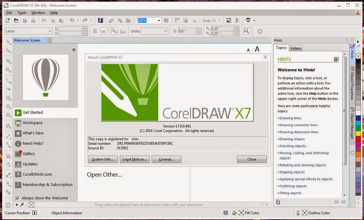
Task: Select the Text tool
Action: (8, 125)
